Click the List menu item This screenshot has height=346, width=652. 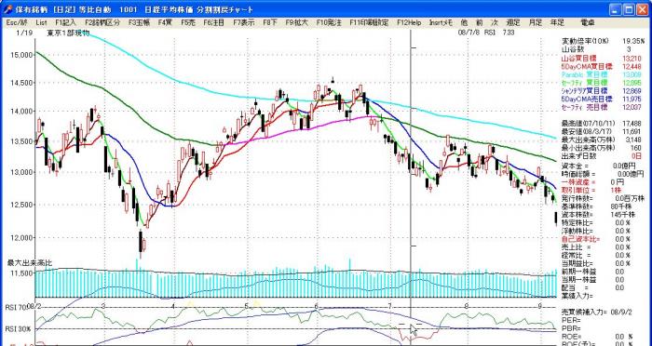(41, 23)
